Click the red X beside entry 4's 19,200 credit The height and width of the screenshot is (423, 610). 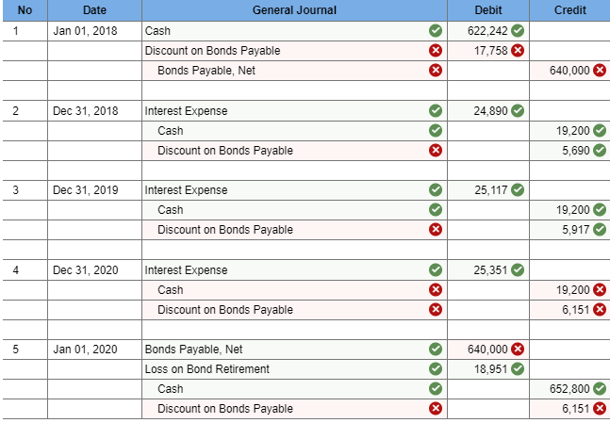(600, 289)
